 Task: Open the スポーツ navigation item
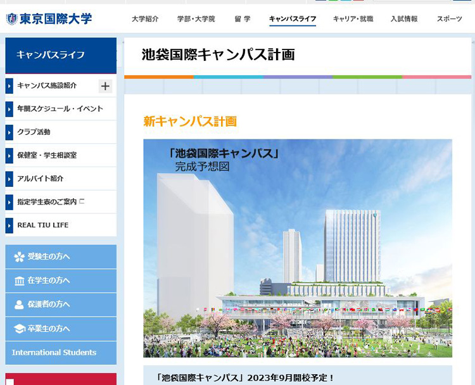coord(449,19)
